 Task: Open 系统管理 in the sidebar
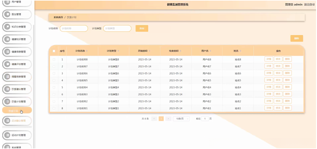(x=17, y=146)
